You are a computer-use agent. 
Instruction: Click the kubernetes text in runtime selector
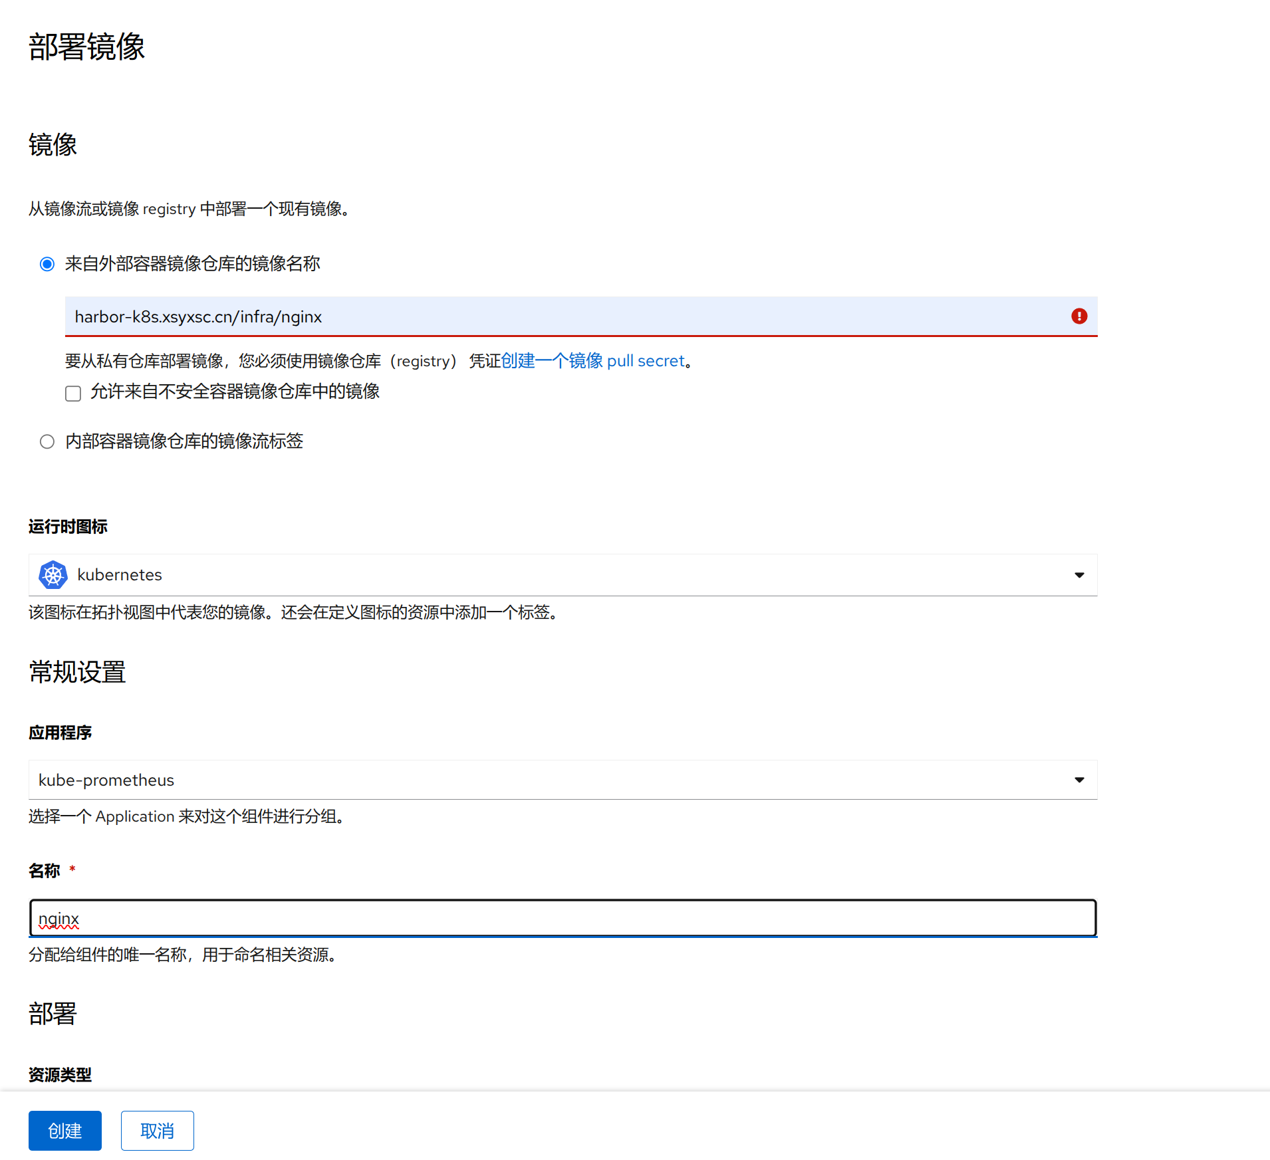pos(120,575)
